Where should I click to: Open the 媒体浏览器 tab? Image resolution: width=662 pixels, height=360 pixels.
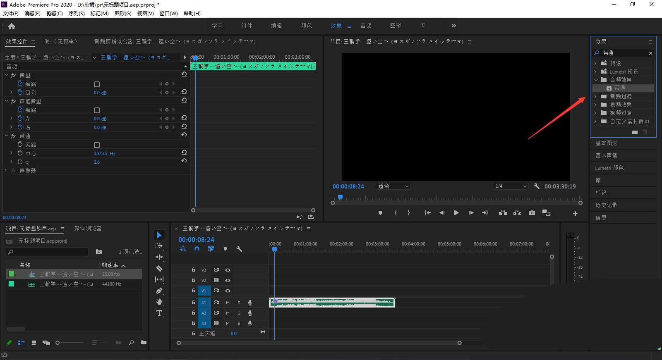pyautogui.click(x=88, y=228)
